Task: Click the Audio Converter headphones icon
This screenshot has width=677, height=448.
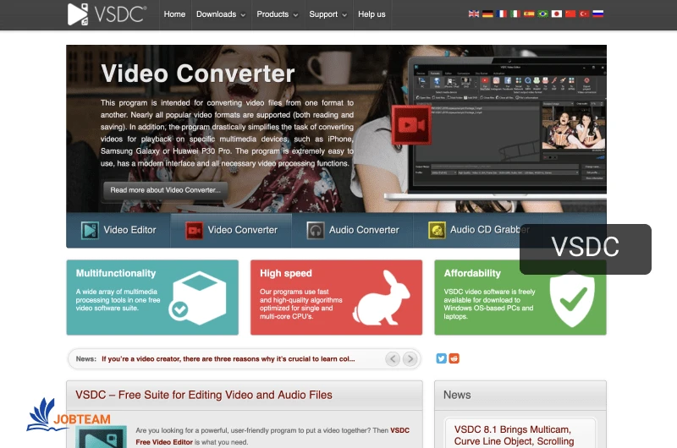Action: click(316, 230)
